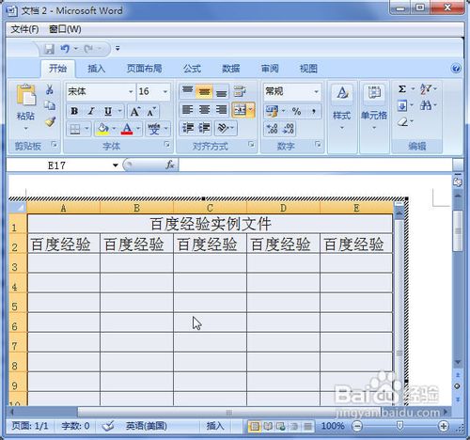Image resolution: width=470 pixels, height=440 pixels.
Task: Toggle Underline formatting
Action: [x=108, y=111]
